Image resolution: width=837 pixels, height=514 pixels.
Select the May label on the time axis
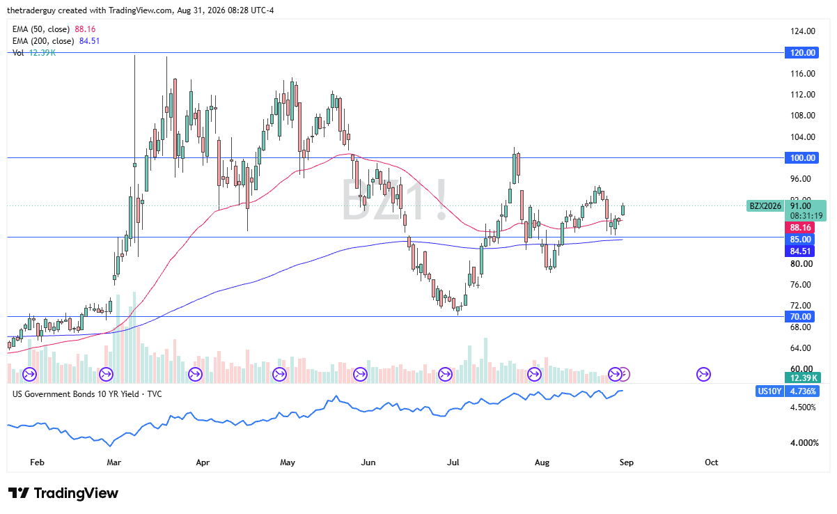[288, 462]
